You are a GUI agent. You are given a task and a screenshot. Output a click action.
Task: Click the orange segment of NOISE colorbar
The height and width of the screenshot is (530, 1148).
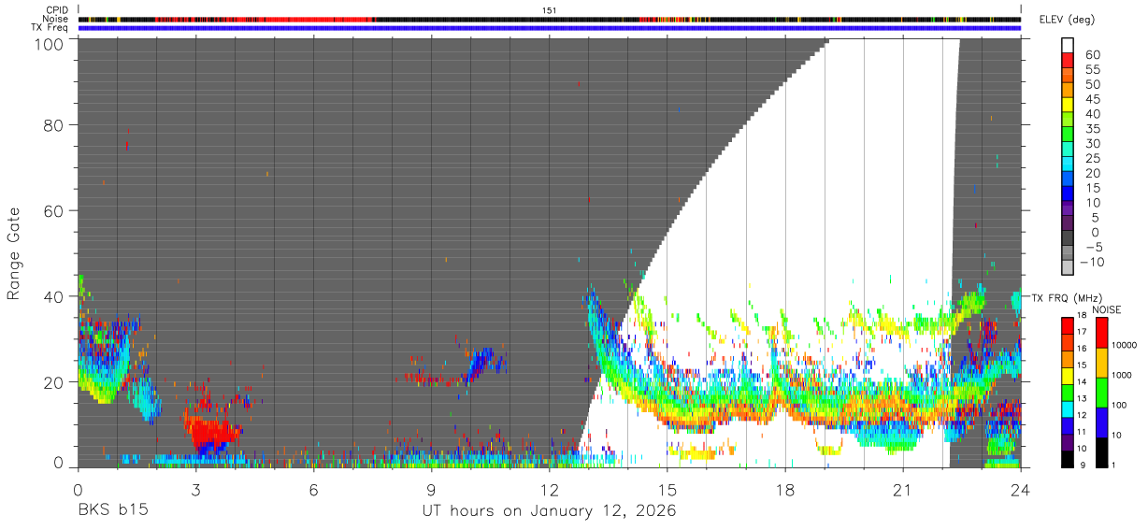[x=1101, y=363]
